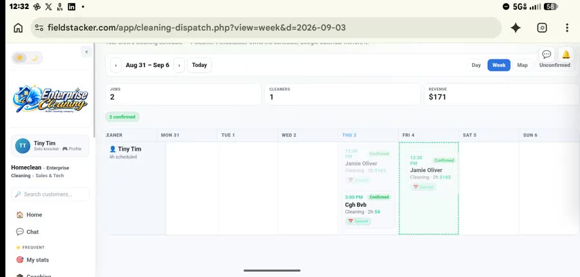Image resolution: width=580 pixels, height=277 pixels.
Task: Open My stats in the sidebar
Action: [x=50, y=260]
